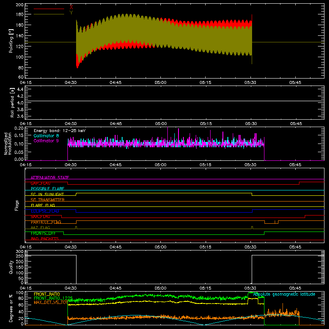This screenshot has height=329, width=329.
Task: Select the orange MAX_DET_VS_TOT legend entry
Action: coord(51,302)
